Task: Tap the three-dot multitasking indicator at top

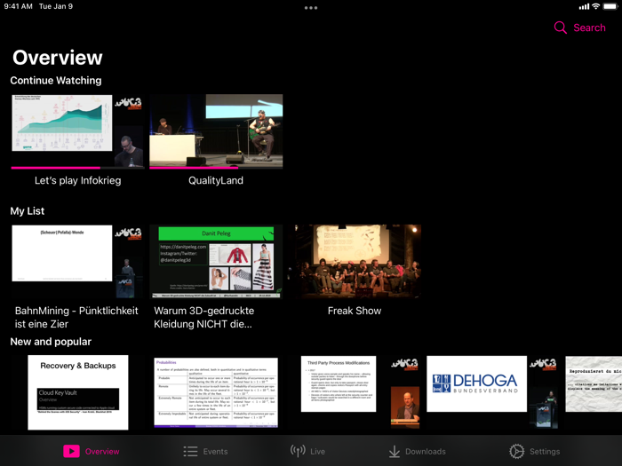Action: click(311, 7)
